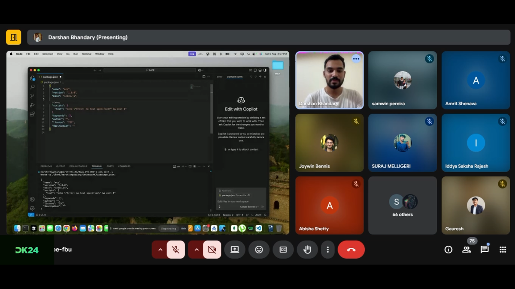Click the Stop sharing button
The height and width of the screenshot is (289, 515).
168,229
